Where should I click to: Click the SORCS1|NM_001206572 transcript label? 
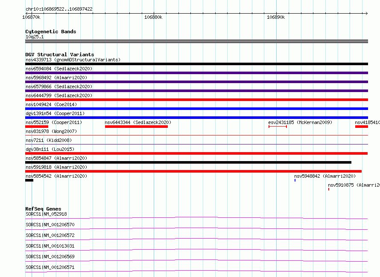(50, 235)
